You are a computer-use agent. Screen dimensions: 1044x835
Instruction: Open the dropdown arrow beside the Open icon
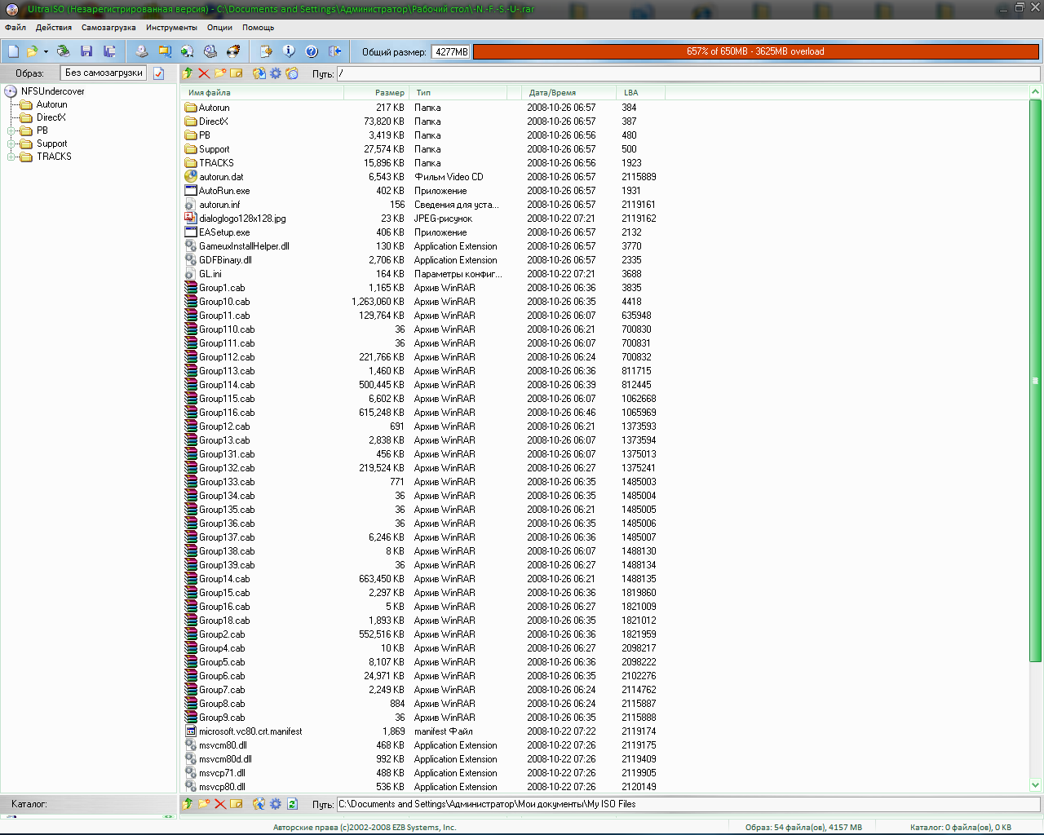[x=46, y=51]
